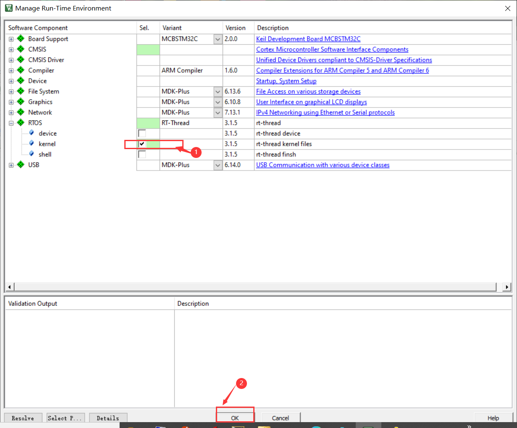
Task: Expand the CMSIS Driver tree node
Action: 11,60
